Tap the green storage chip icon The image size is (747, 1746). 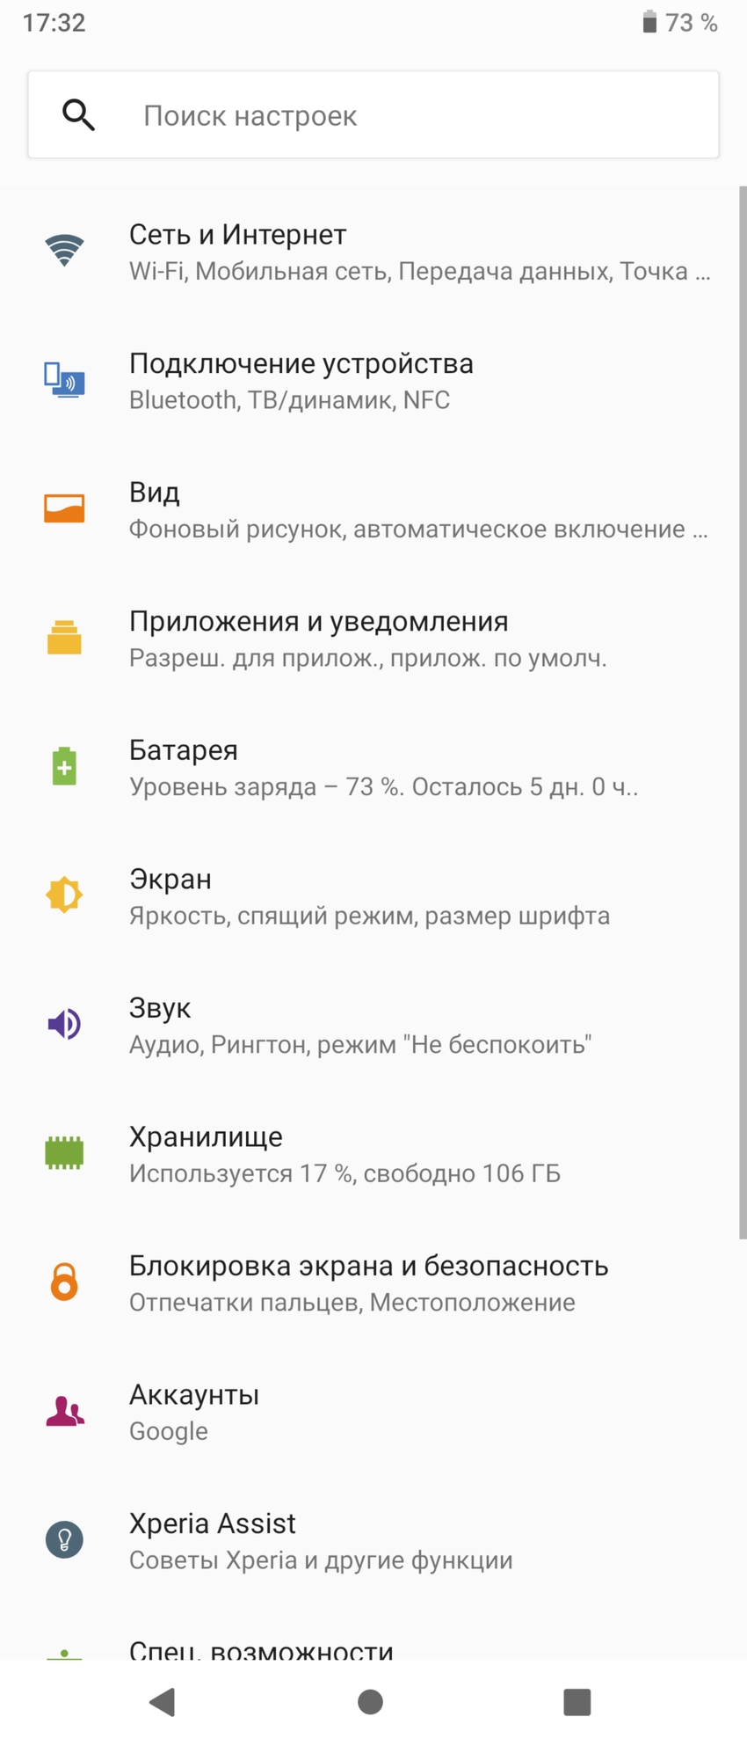pyautogui.click(x=64, y=1152)
